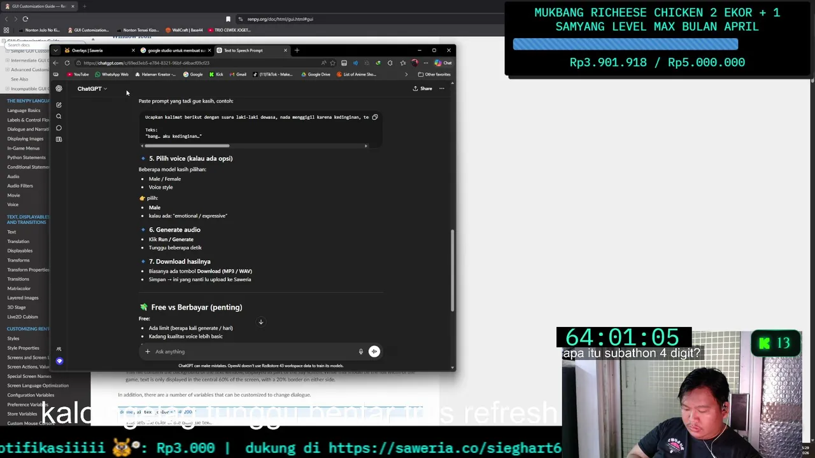Open Layered Images in Ren'Py sidebar
Image resolution: width=815 pixels, height=458 pixels.
(x=23, y=298)
